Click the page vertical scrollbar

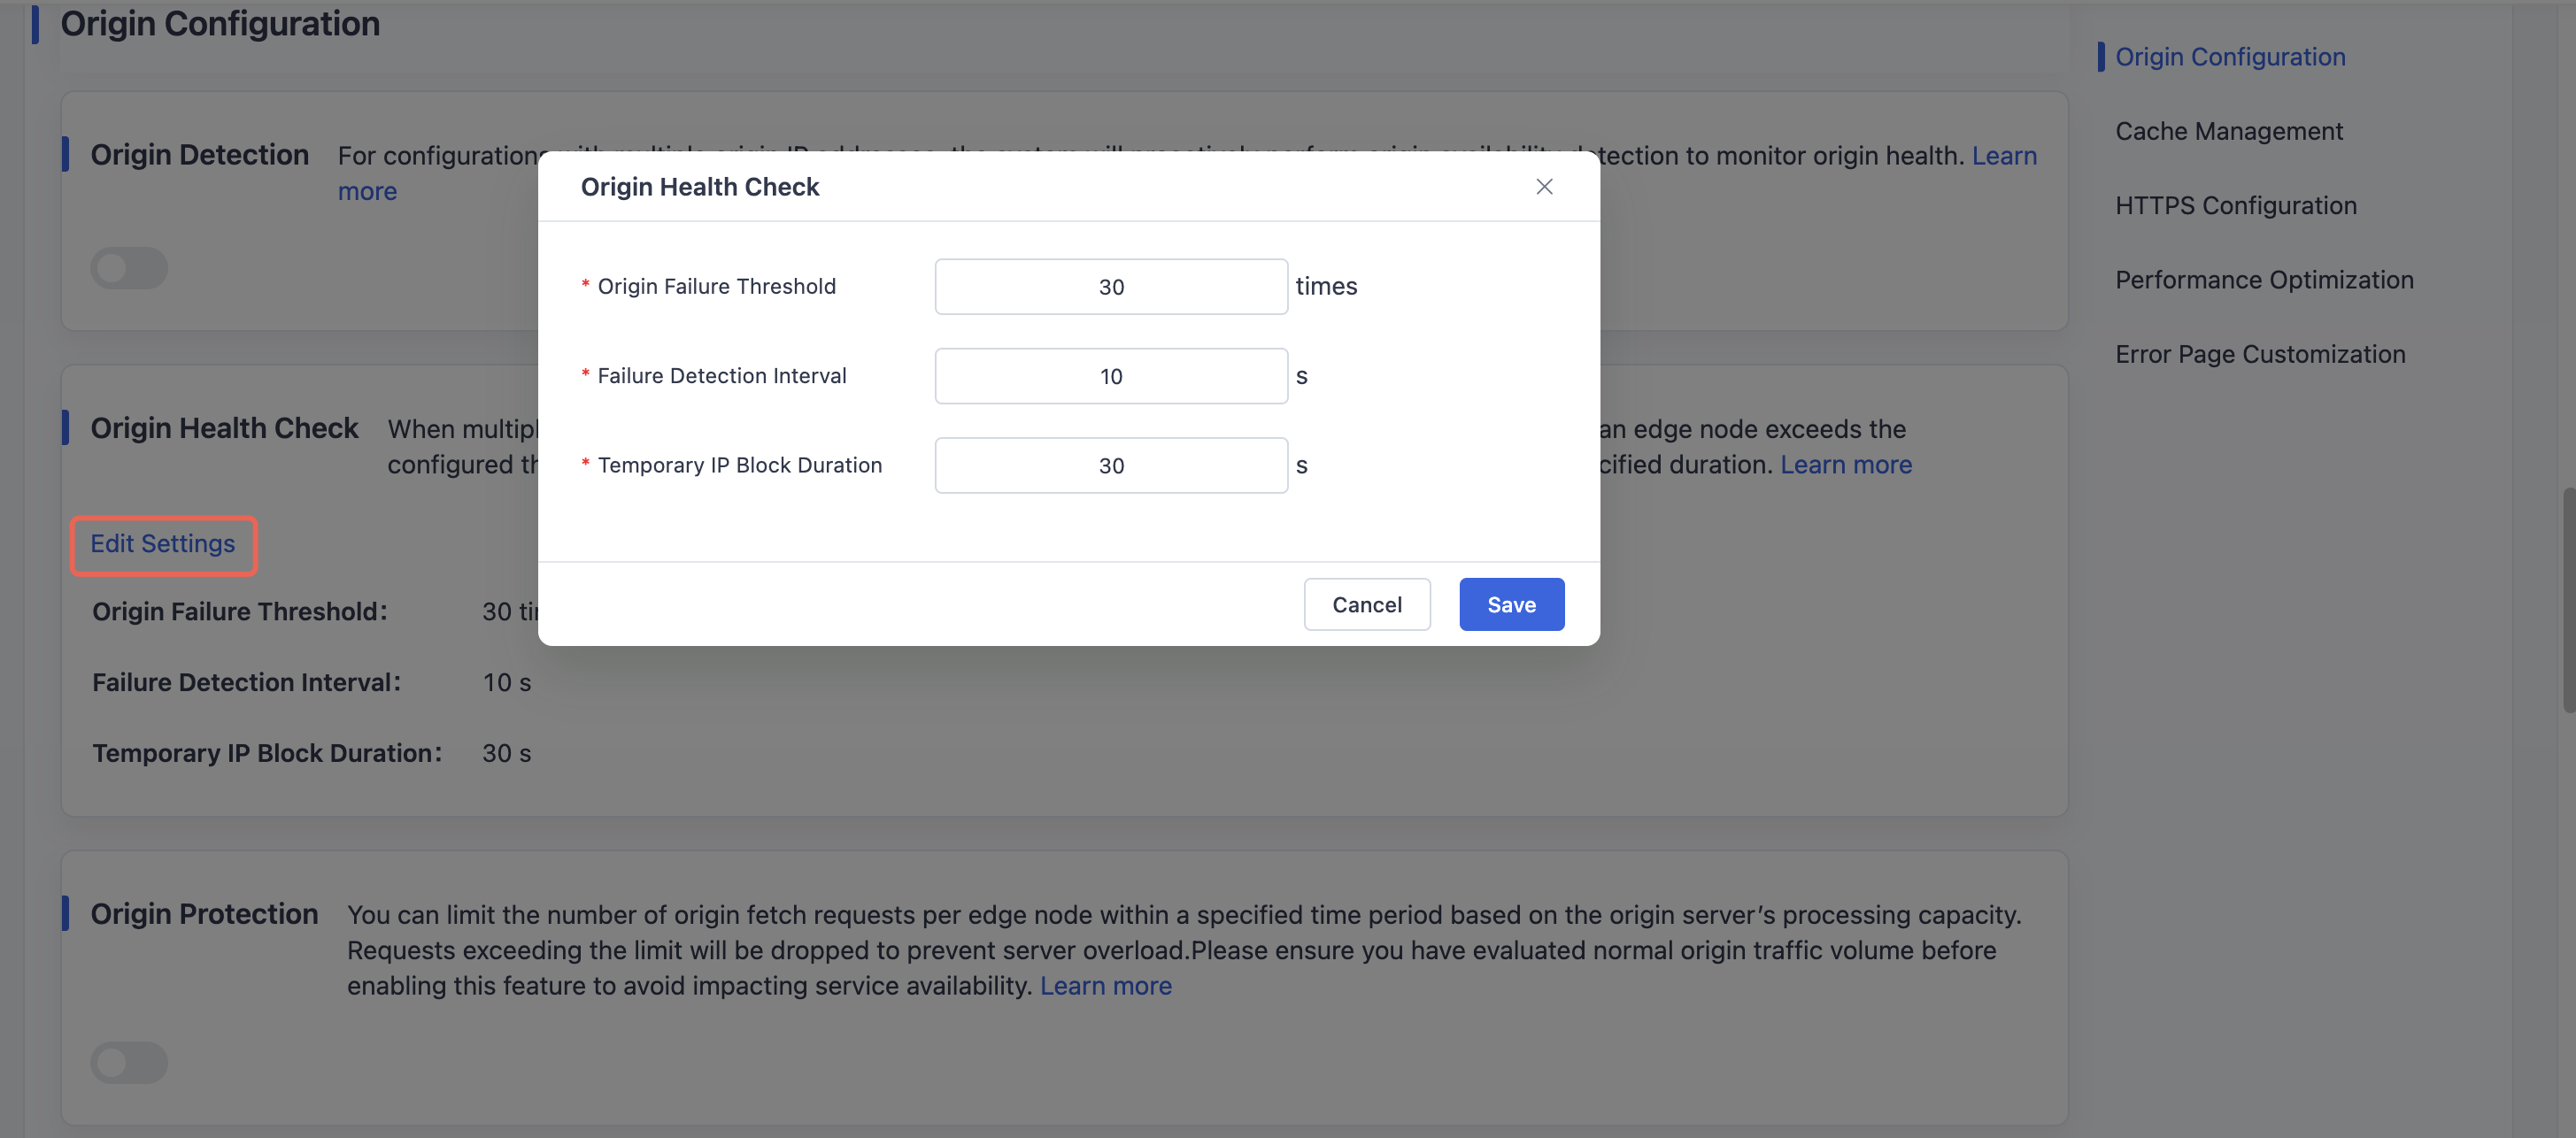point(2568,600)
